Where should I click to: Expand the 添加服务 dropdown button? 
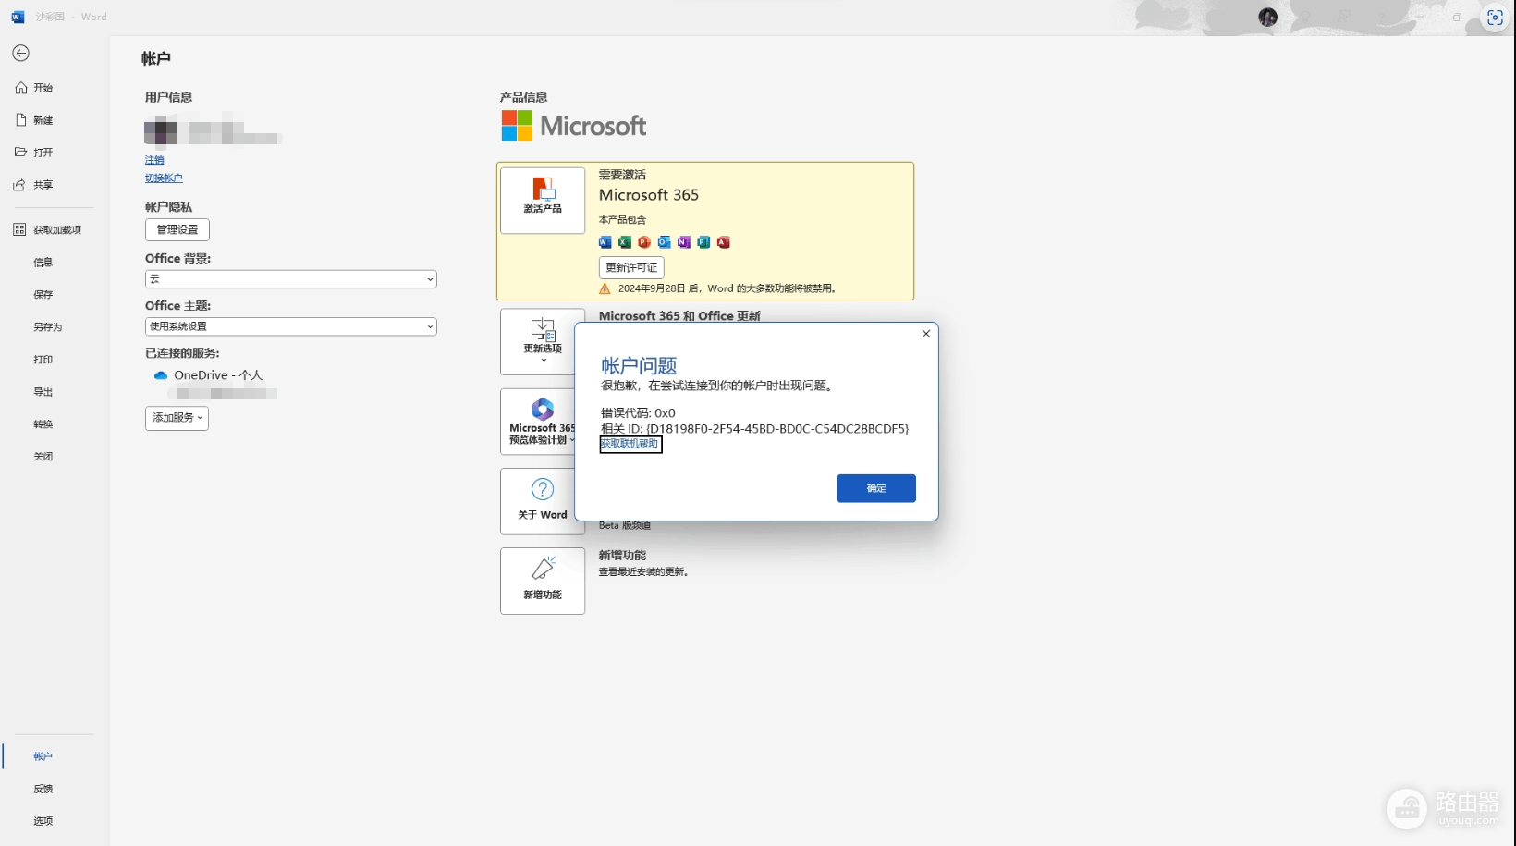coord(177,418)
